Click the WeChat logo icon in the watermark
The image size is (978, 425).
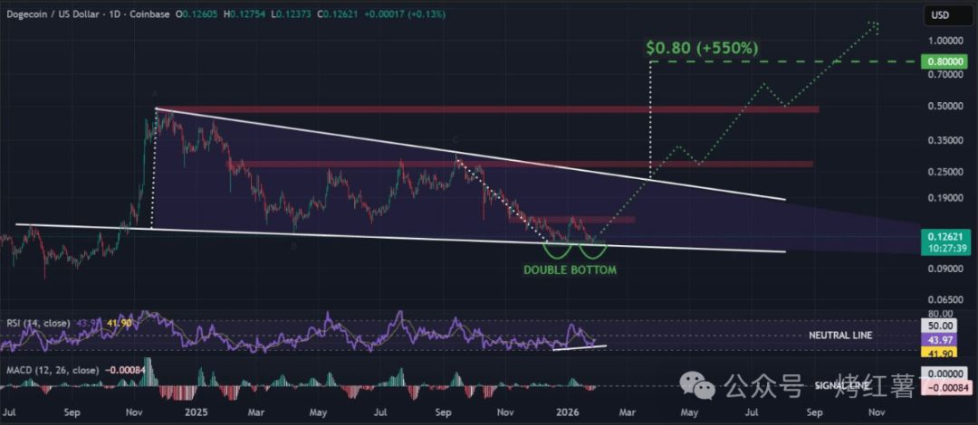[702, 387]
